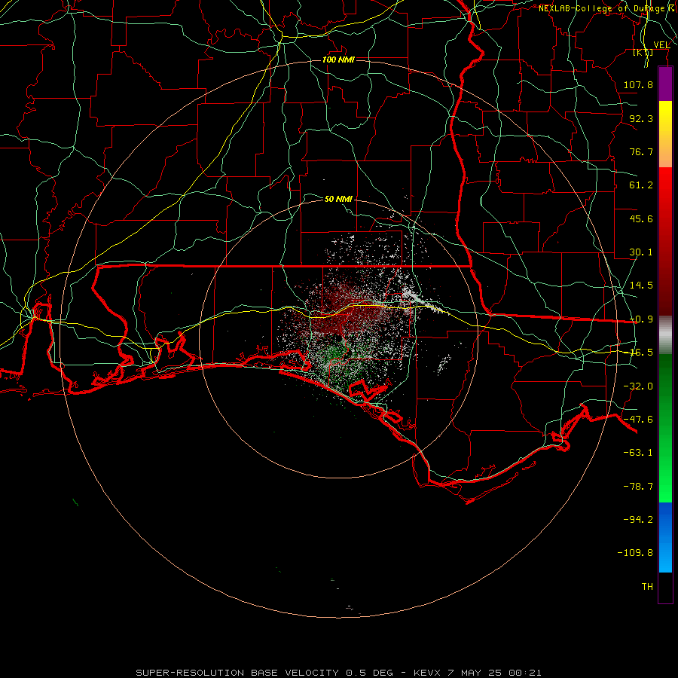This screenshot has width=678, height=678.
Task: Click the 14.5 velocity scale value
Action: 641,286
